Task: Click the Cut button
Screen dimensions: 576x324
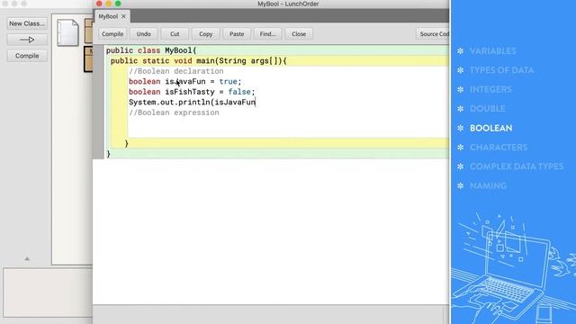Action: coord(175,34)
